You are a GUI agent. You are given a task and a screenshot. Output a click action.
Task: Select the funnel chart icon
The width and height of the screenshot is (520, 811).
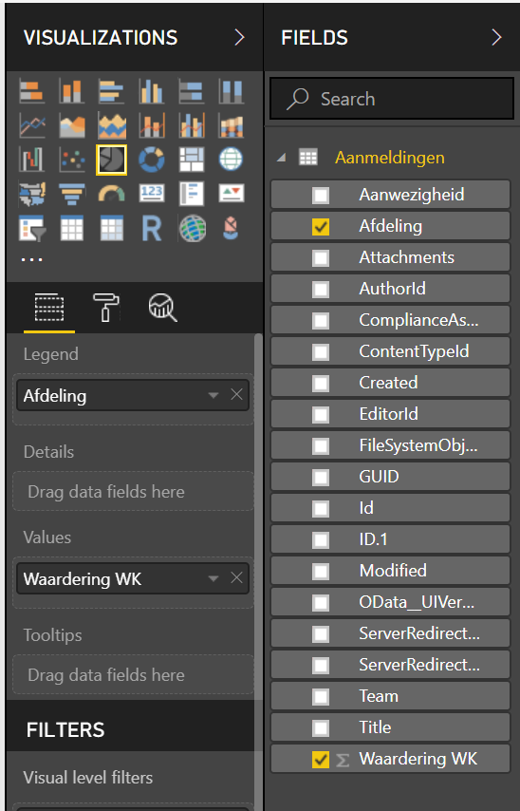pos(72,194)
